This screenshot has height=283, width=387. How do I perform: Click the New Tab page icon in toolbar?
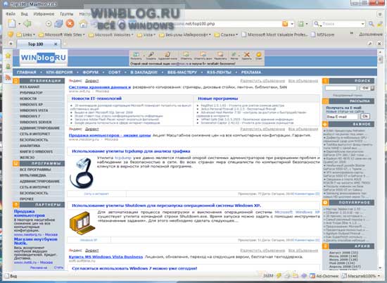12,23
